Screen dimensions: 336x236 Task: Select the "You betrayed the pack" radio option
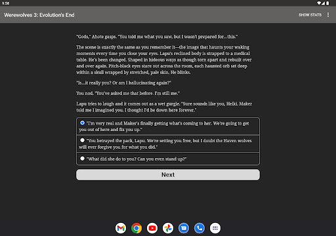168,144
